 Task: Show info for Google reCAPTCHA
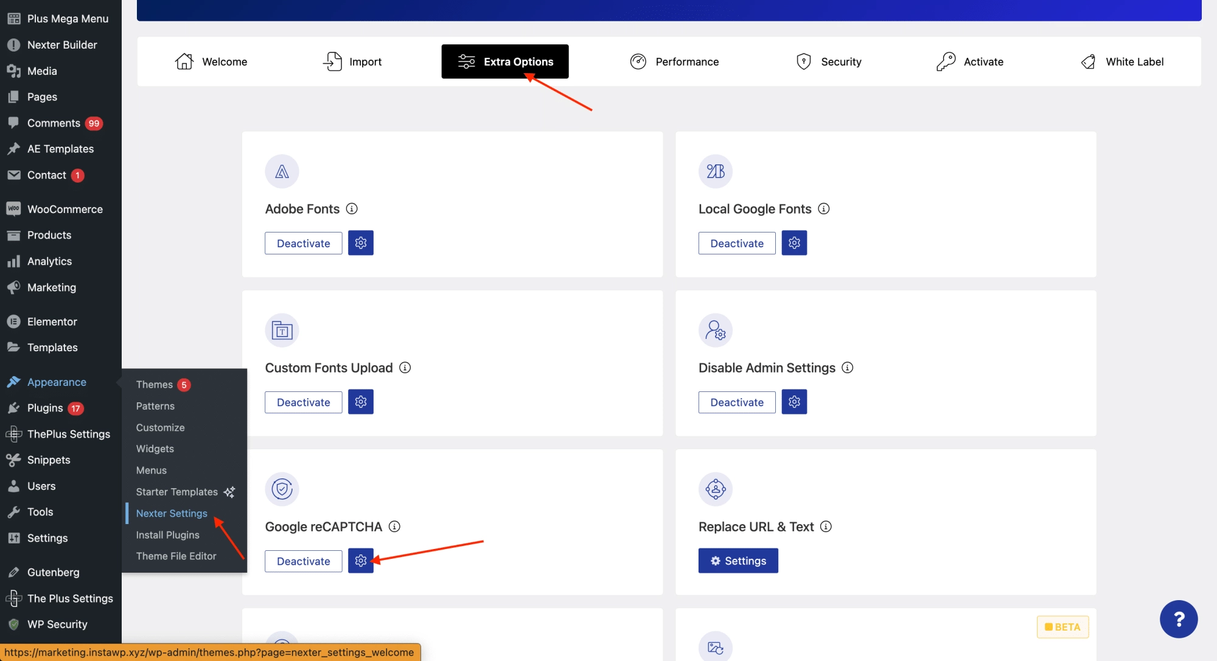pos(394,526)
